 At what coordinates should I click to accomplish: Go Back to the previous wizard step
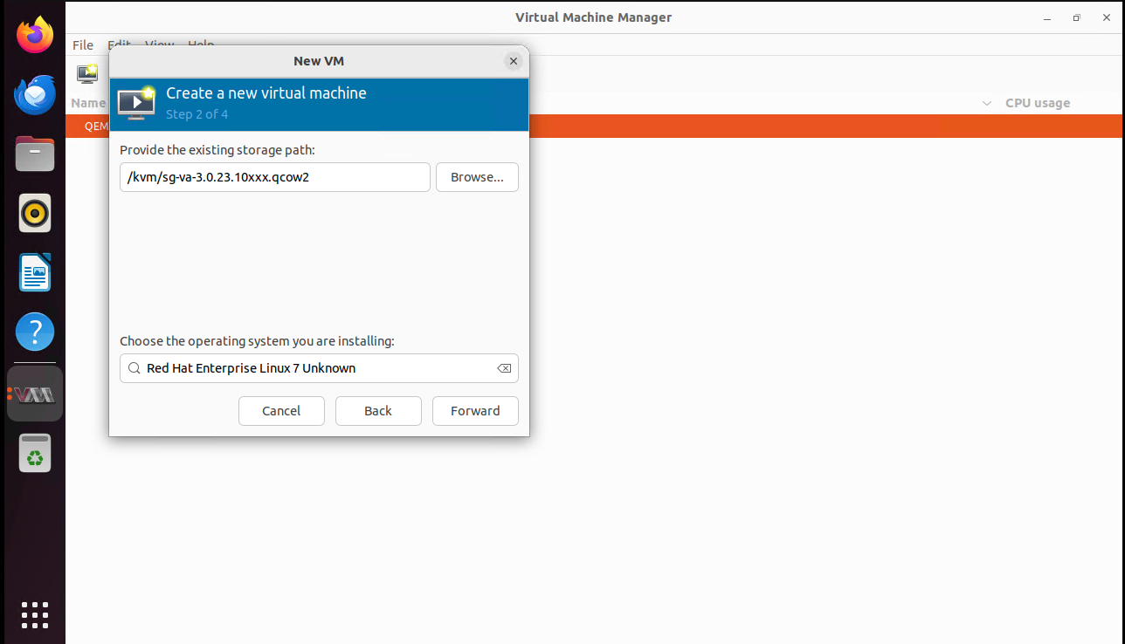(378, 411)
